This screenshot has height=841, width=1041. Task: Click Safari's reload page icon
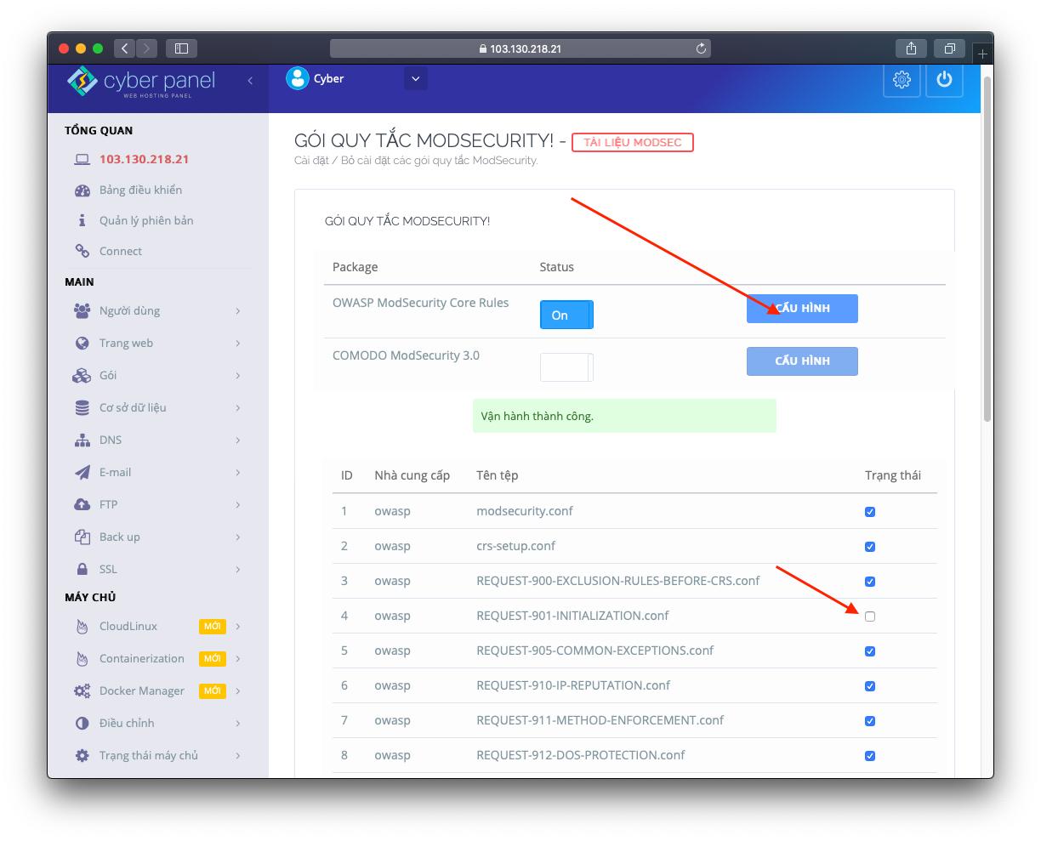pyautogui.click(x=702, y=48)
